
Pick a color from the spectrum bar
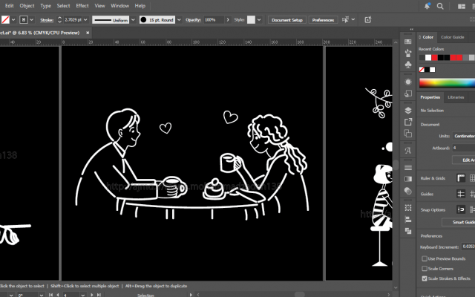(447, 82)
